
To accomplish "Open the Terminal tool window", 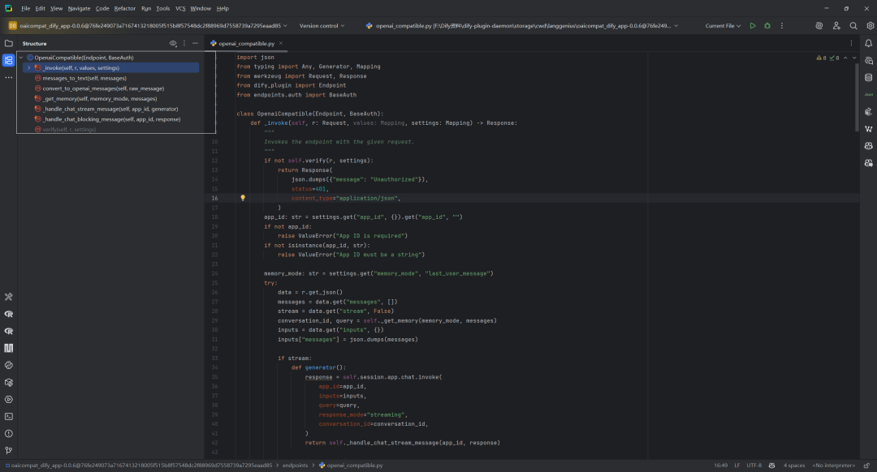I will (8, 417).
